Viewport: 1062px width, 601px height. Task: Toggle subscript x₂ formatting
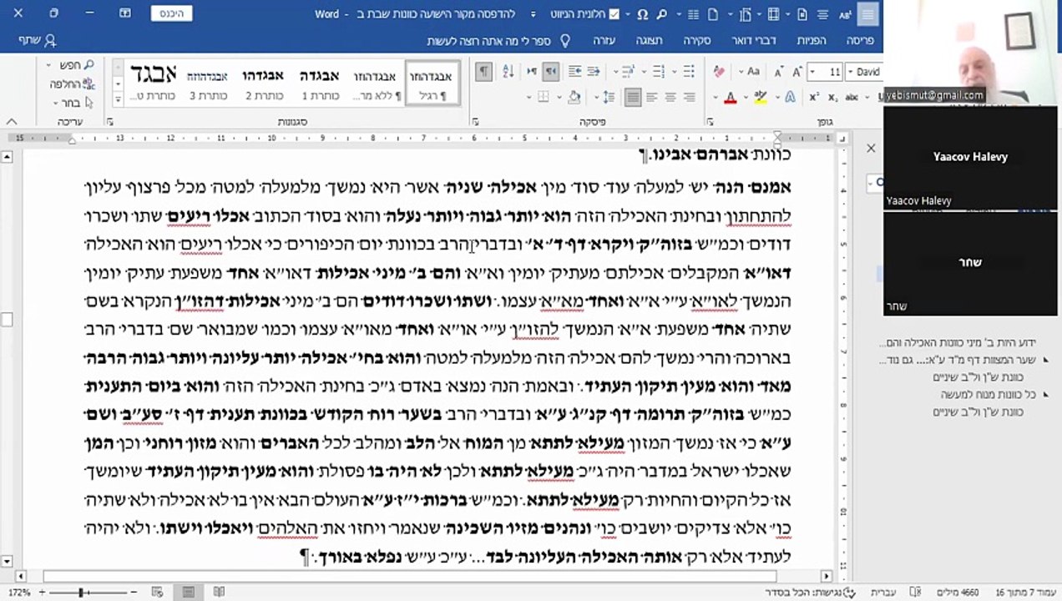point(832,98)
